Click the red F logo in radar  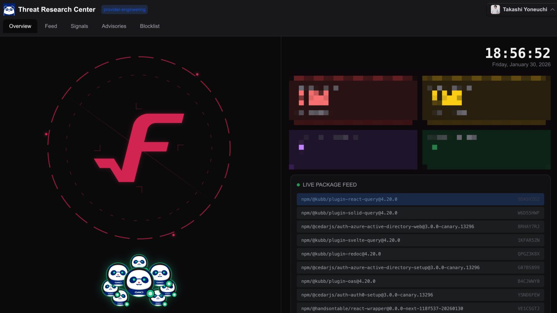coord(139,148)
